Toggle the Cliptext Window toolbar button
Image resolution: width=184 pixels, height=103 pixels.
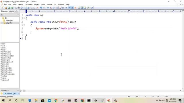(x=82, y=8)
